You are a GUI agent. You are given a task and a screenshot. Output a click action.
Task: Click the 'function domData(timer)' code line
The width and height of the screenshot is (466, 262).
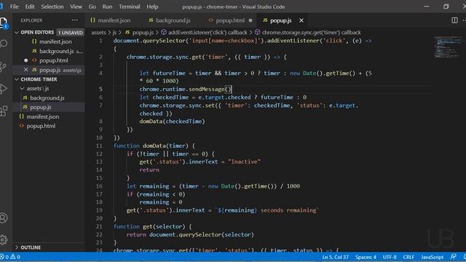pos(154,146)
